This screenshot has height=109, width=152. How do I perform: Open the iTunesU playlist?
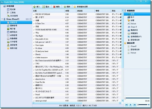tap(132, 46)
